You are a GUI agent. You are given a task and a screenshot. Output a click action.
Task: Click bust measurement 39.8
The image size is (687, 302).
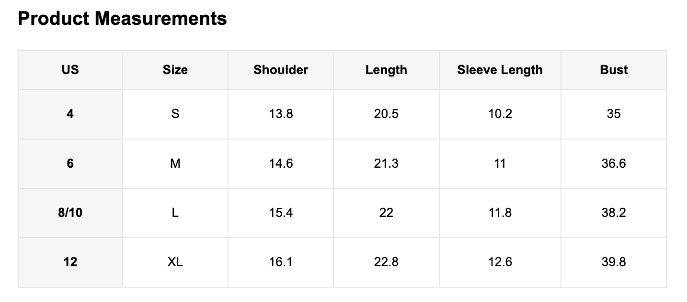point(614,262)
